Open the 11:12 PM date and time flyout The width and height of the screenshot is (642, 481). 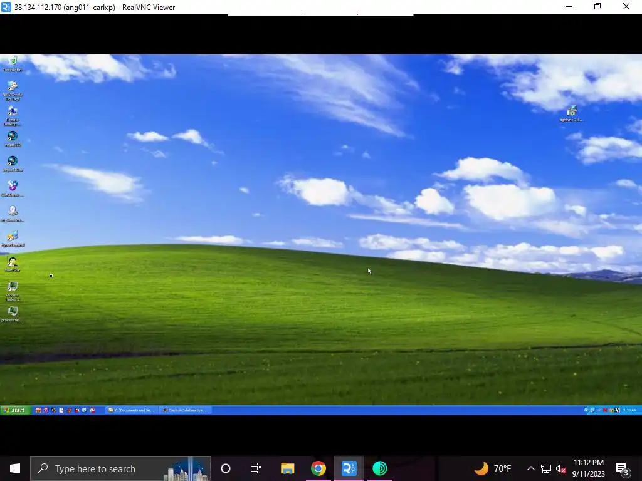coord(588,468)
